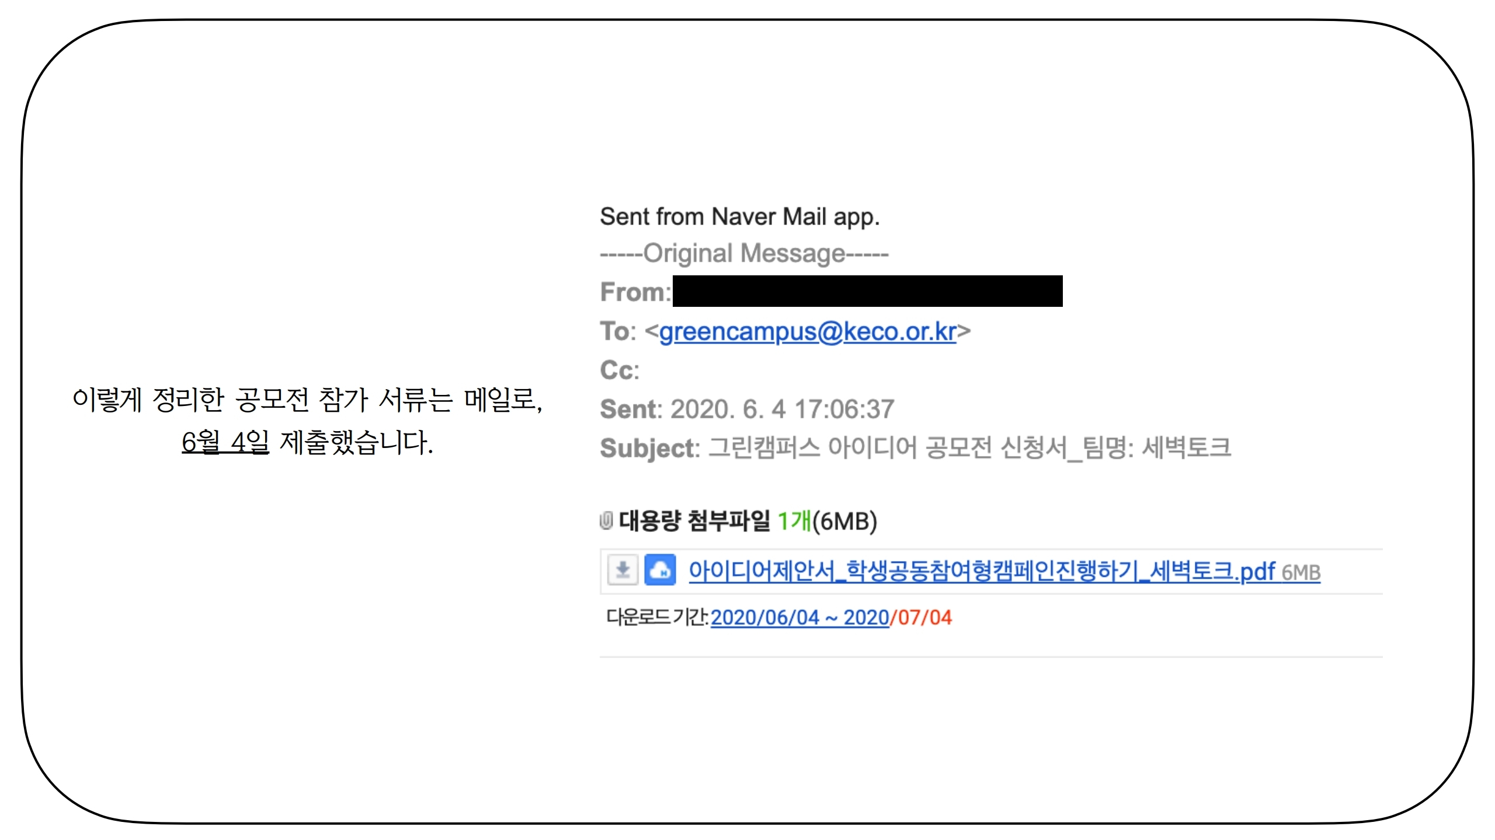The image size is (1495, 840).
Task: Open the 아이디어제안서 세벽토크.pdf attachment link
Action: point(982,571)
